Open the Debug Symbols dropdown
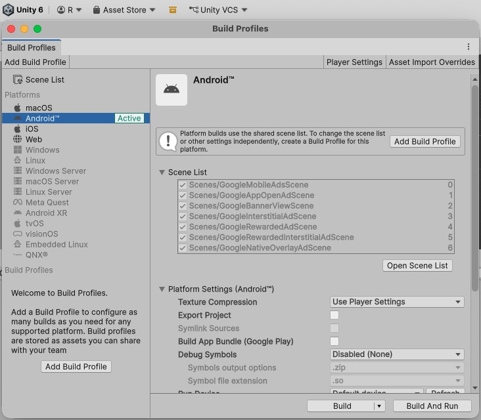The width and height of the screenshot is (481, 420). pyautogui.click(x=397, y=354)
